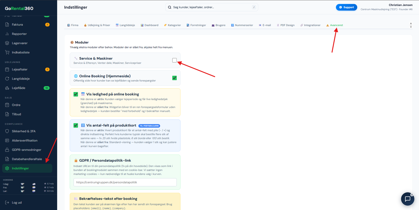Screen dimensions: 419x210
Task: Switch to the PDF Design tab
Action: (285, 25)
